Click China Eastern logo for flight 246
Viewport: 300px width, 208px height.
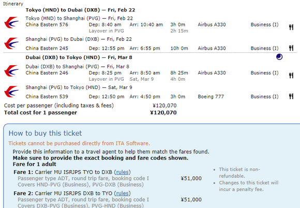(11, 71)
